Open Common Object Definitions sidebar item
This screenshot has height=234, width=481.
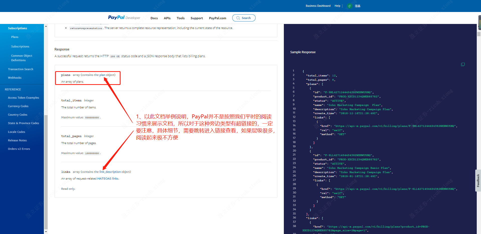point(22,58)
